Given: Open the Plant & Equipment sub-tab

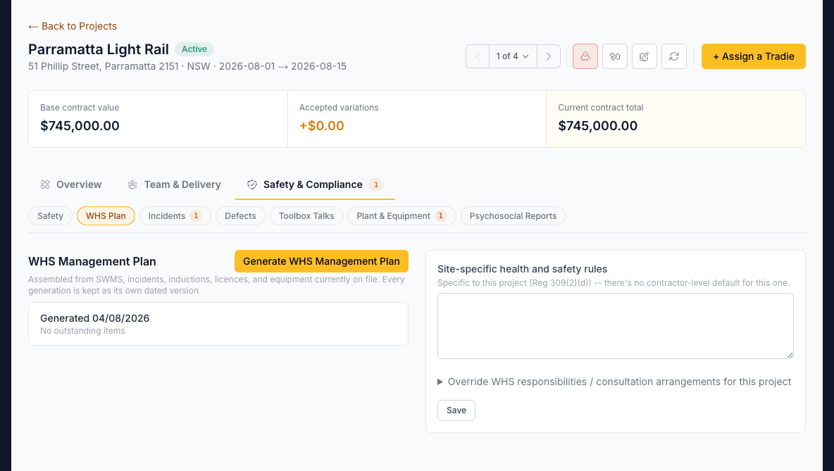Looking at the screenshot, I should coord(402,216).
